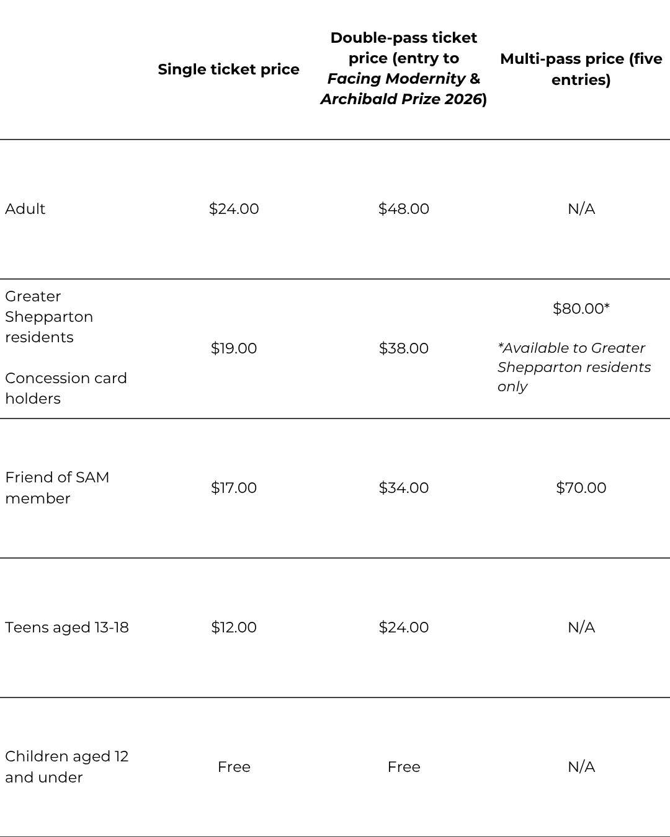Click the $19.00 concession single price
670x837 pixels.
[234, 348]
